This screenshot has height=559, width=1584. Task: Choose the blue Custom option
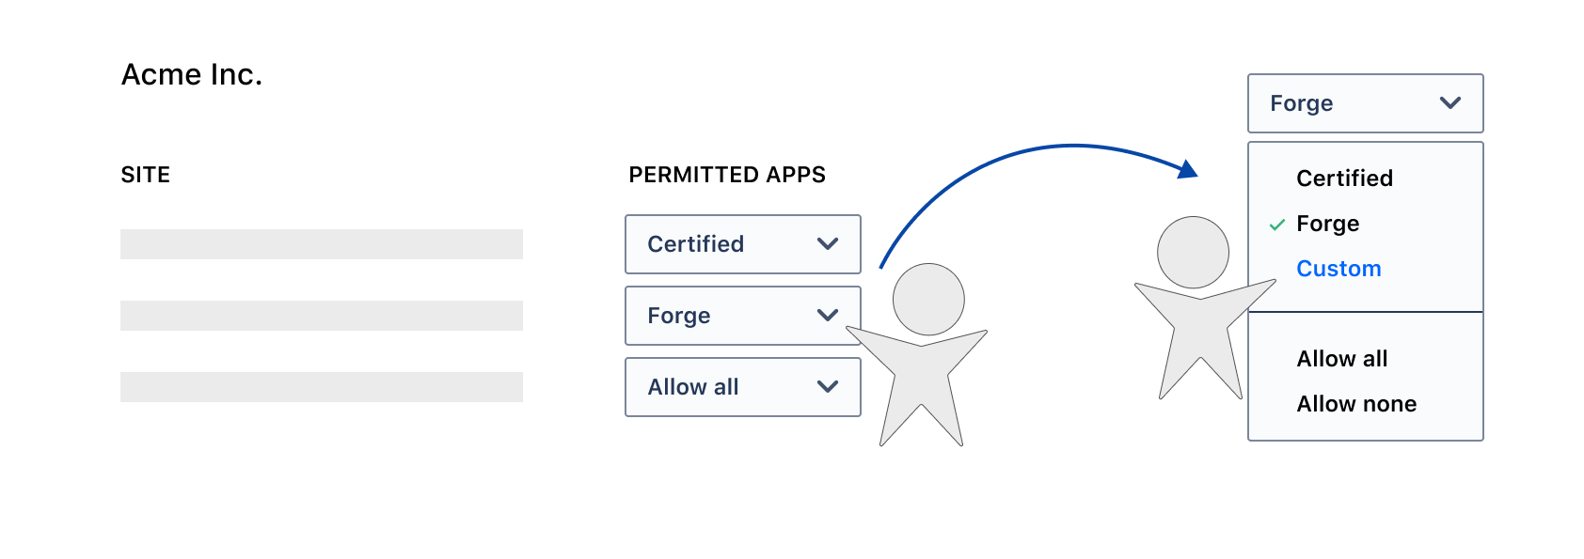point(1338,269)
